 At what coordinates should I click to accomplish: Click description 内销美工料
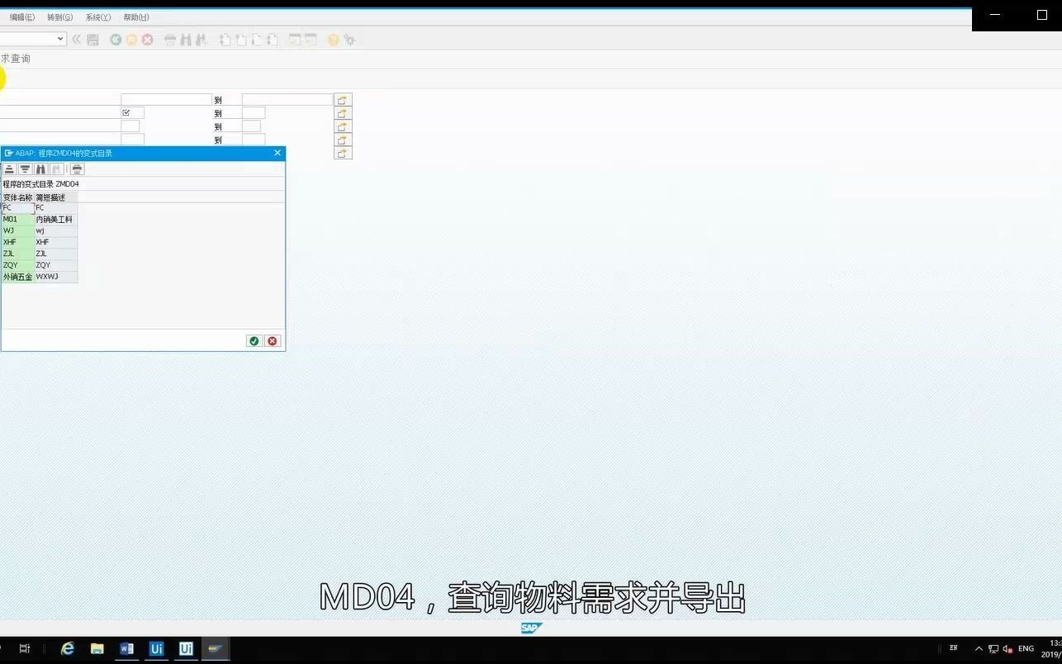pyautogui.click(x=55, y=220)
